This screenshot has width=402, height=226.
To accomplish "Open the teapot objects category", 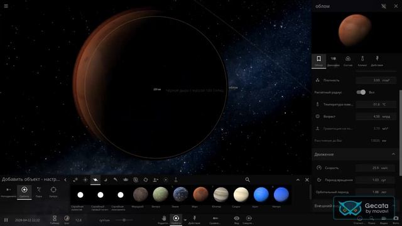I will [126, 180].
